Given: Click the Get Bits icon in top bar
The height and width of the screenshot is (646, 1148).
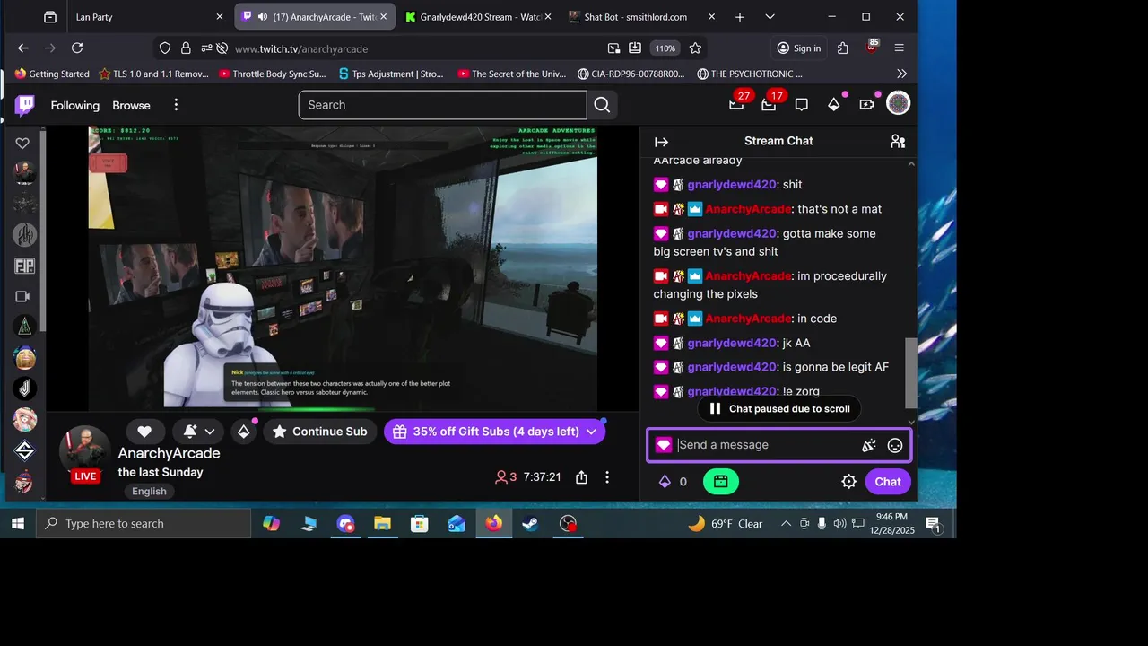Looking at the screenshot, I should [x=834, y=104].
